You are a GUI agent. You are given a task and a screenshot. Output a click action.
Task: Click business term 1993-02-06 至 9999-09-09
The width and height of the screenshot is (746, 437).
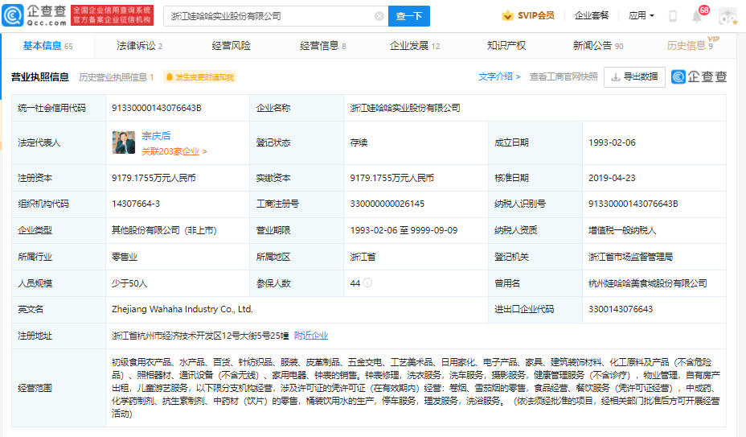pyautogui.click(x=404, y=230)
